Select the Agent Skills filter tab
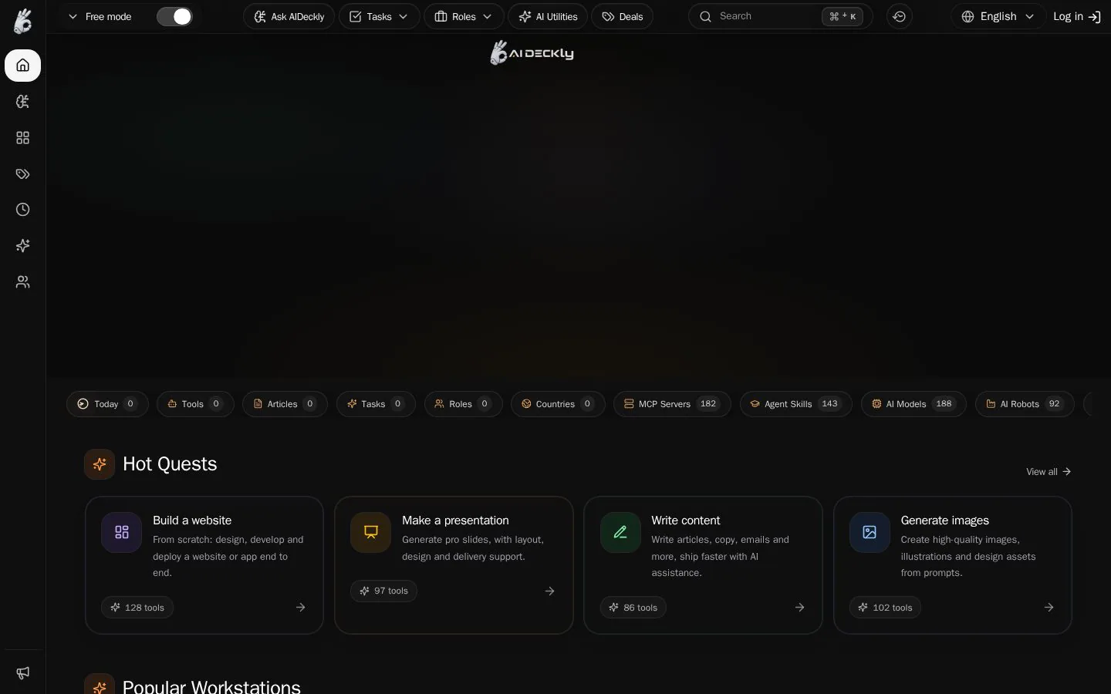 pos(795,404)
